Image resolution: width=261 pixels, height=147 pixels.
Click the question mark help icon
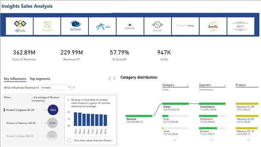pyautogui.click(x=74, y=87)
